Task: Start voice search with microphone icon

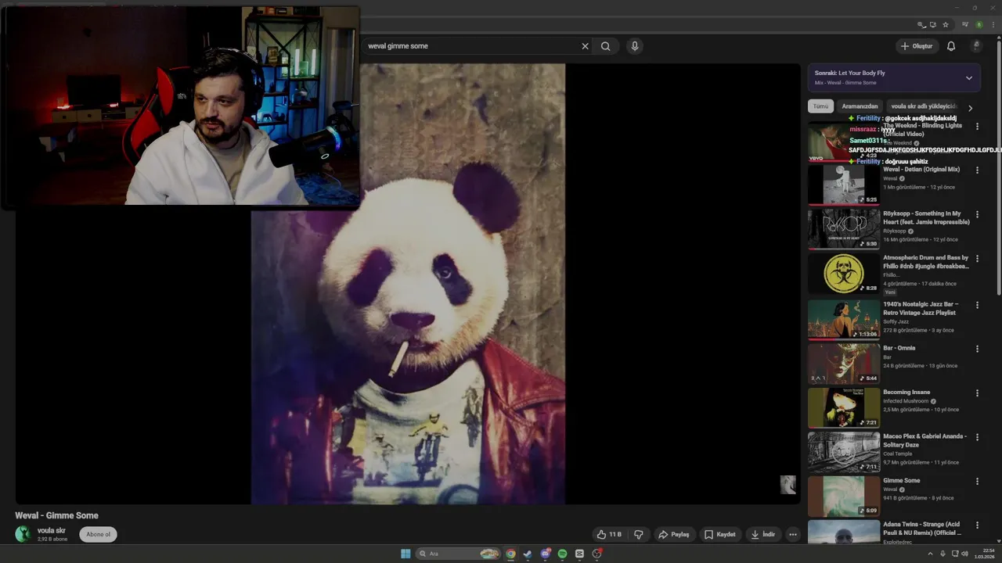Action: [x=635, y=46]
